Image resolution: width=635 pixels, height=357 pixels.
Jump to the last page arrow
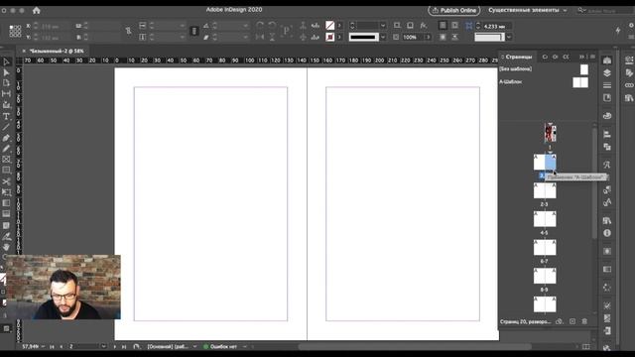pyautogui.click(x=124, y=346)
